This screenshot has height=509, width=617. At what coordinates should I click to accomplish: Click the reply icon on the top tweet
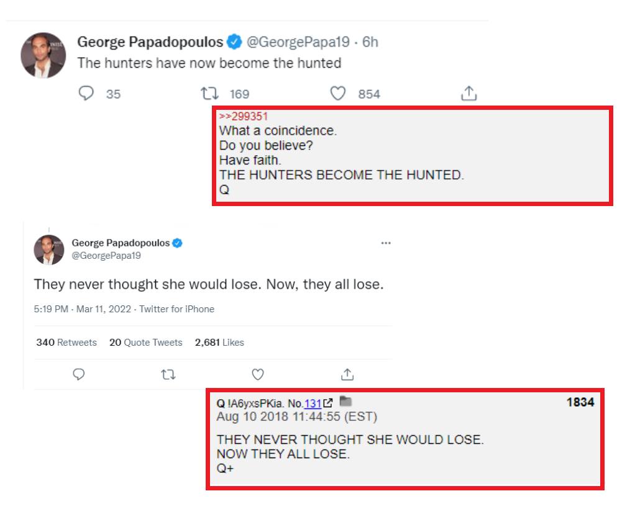87,93
